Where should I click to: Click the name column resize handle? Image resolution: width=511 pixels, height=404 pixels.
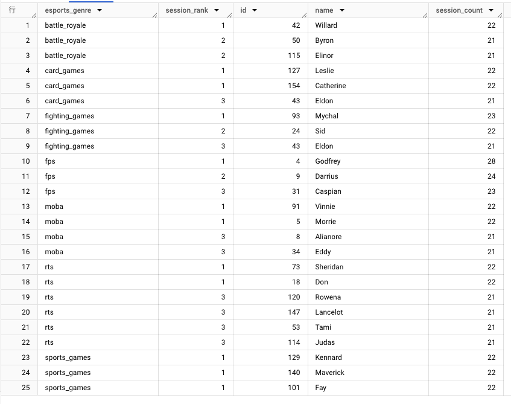tap(425, 14)
